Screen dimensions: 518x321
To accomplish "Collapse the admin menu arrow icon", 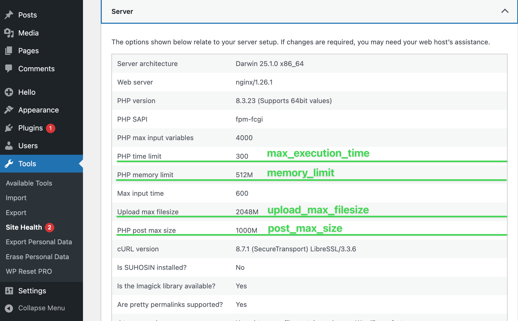I will tap(9, 308).
